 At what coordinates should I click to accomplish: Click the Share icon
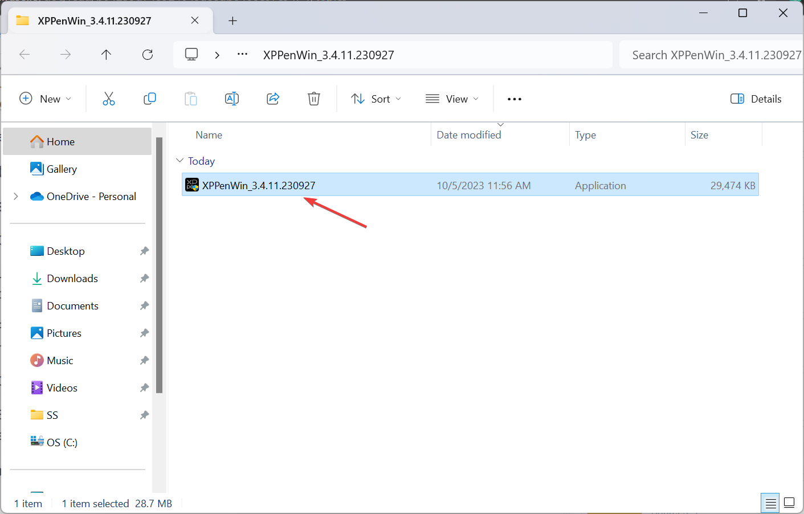[273, 99]
